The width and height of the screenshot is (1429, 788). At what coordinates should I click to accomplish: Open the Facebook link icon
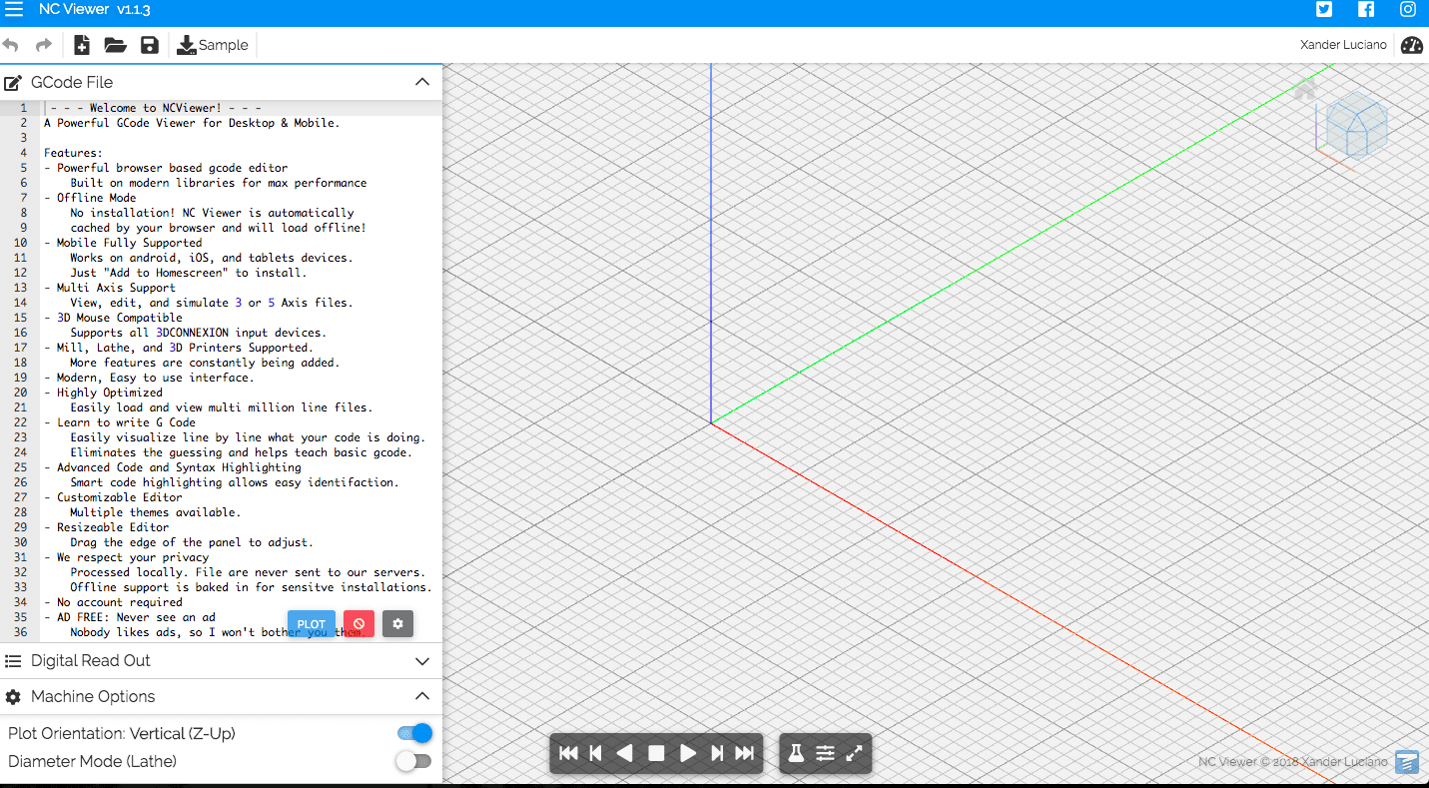pyautogui.click(x=1366, y=10)
